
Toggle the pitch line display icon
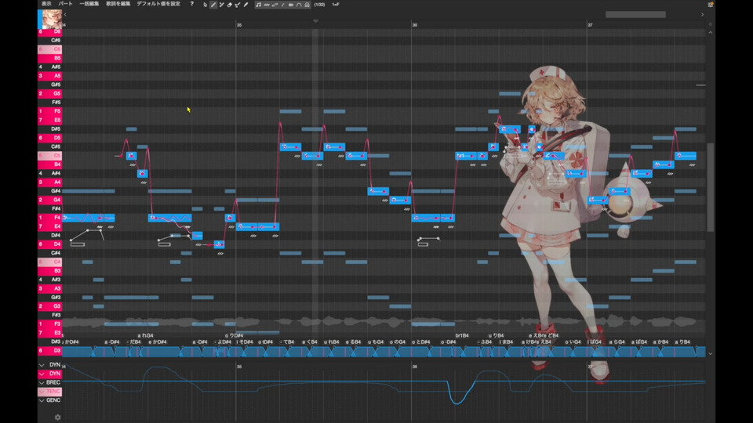pyautogui.click(x=283, y=5)
